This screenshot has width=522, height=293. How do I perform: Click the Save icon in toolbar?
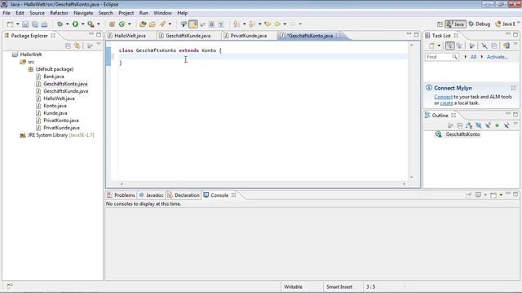coord(25,24)
